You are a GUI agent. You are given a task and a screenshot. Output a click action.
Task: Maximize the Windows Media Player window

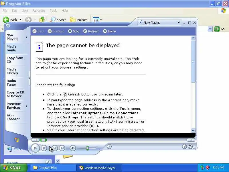click(189, 23)
